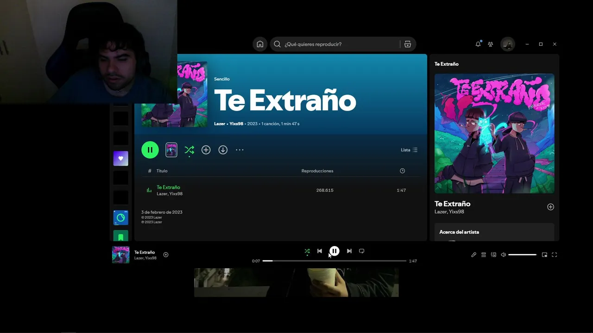This screenshot has height=333, width=593.
Task: Open lyrics microphone icon
Action: point(474,255)
